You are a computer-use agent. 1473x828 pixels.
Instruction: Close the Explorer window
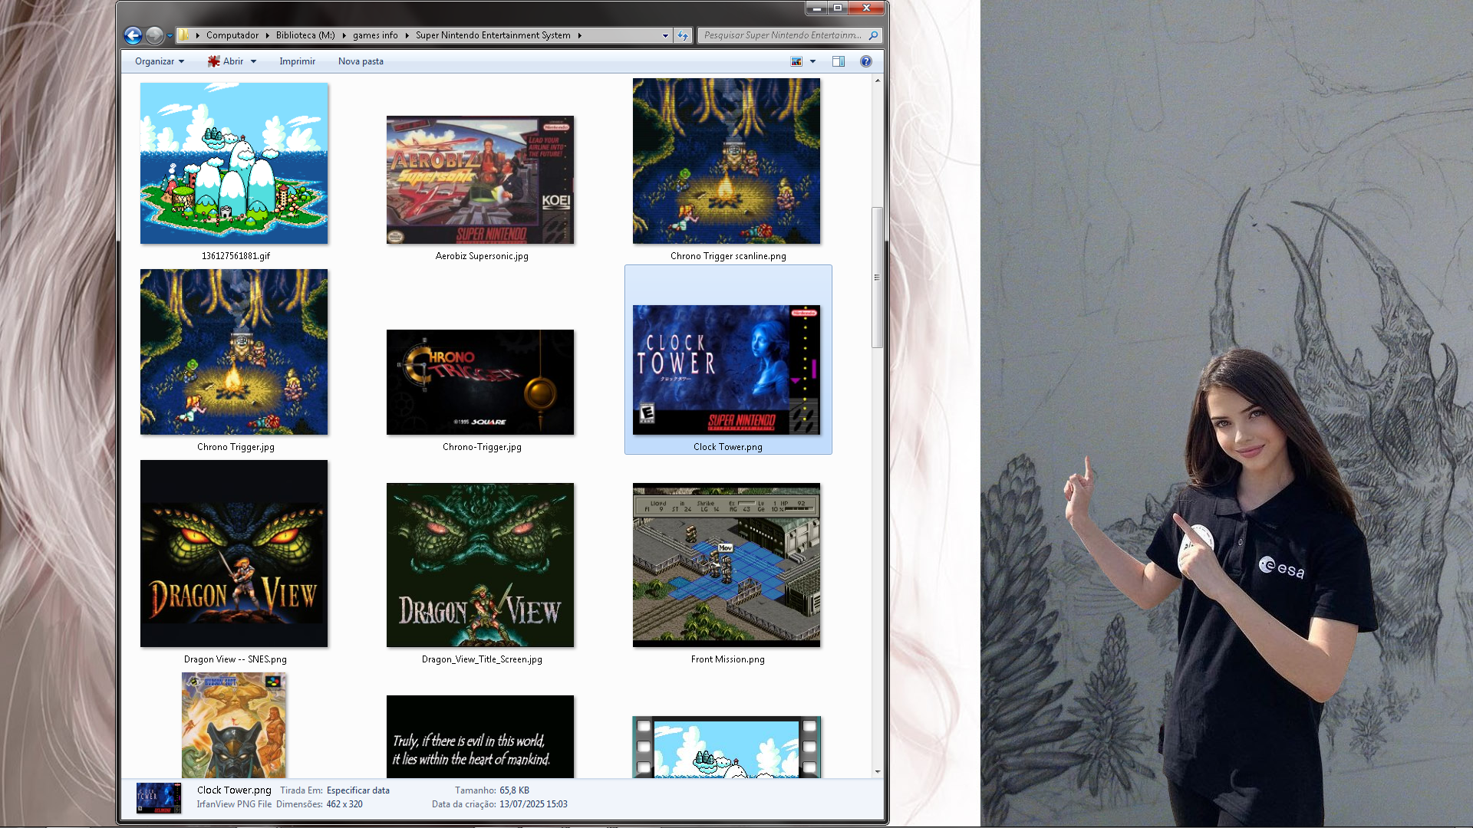[x=867, y=8]
